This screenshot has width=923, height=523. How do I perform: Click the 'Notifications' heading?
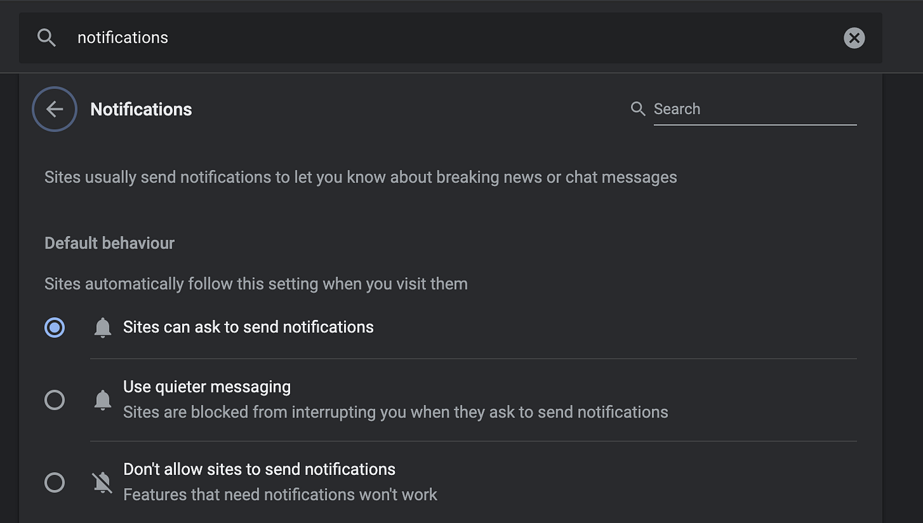tap(141, 109)
